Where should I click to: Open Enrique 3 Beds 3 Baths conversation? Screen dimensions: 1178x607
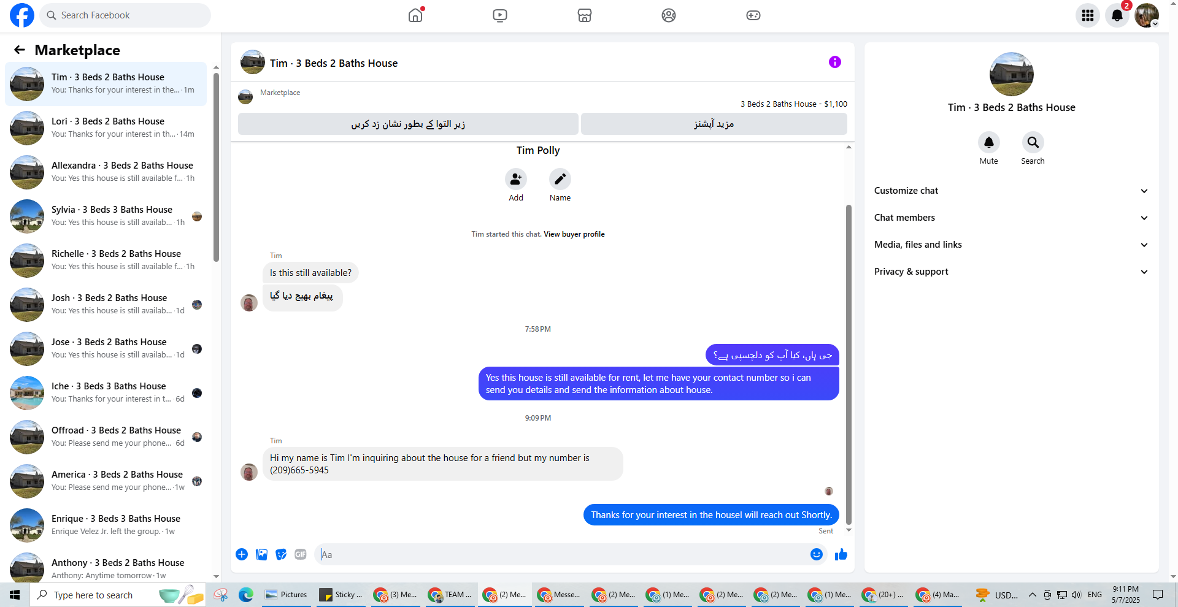tap(106, 525)
